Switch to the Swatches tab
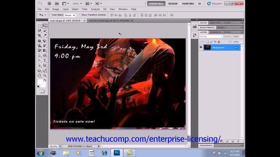 pos(215,23)
